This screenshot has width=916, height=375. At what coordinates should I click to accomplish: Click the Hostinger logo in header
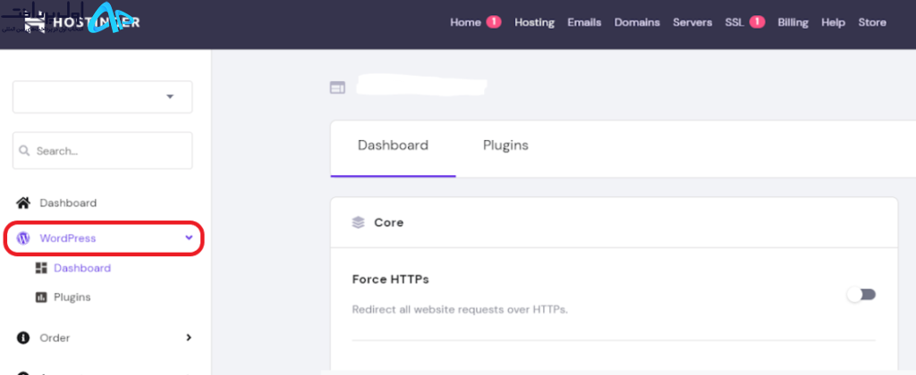tap(81, 22)
